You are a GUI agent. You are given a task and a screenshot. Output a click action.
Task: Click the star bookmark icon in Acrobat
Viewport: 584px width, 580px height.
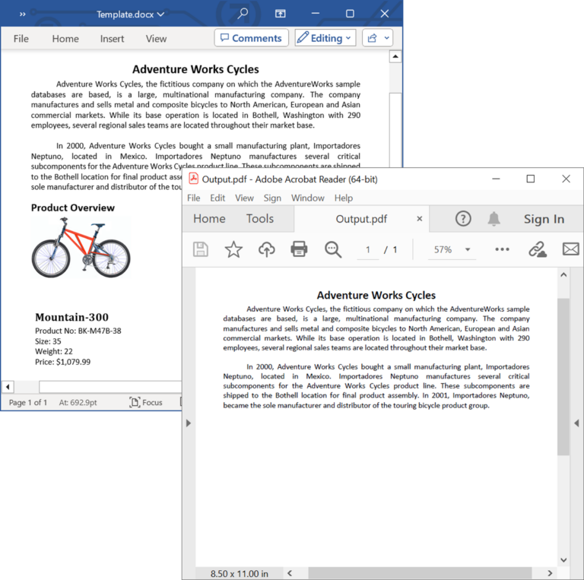click(233, 249)
